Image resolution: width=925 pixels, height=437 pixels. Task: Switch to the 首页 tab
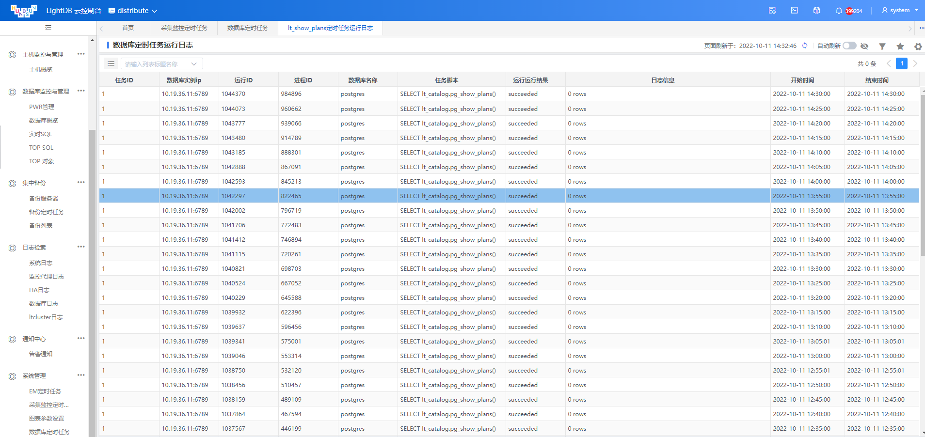[x=128, y=28]
